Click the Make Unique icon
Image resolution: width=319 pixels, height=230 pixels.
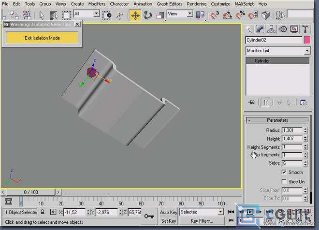point(279,102)
